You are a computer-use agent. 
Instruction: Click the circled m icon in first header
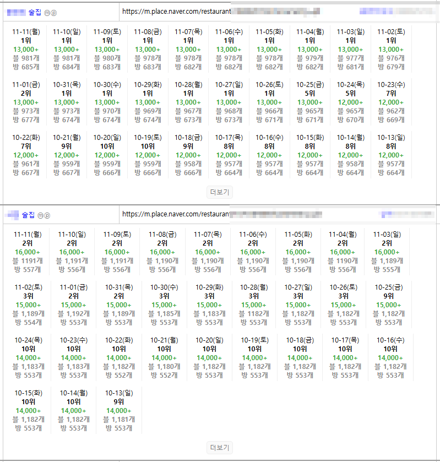(47, 12)
